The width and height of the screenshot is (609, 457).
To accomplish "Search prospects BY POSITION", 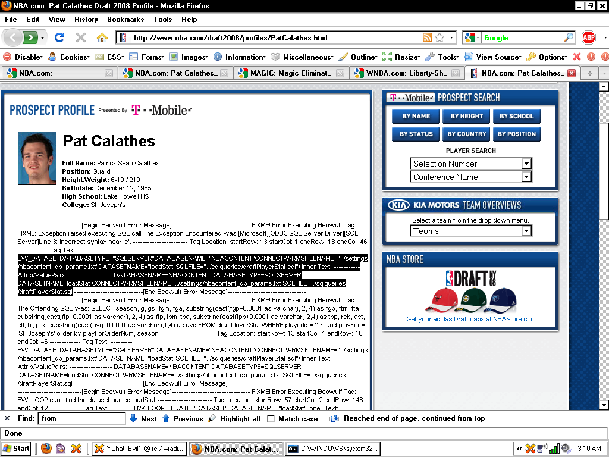I will click(x=517, y=134).
